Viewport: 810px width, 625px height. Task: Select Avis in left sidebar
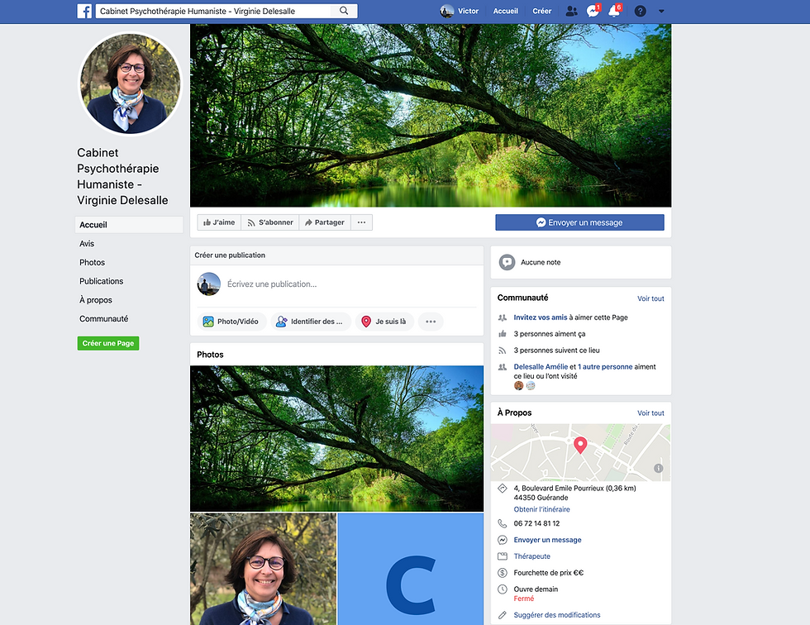pyautogui.click(x=87, y=243)
